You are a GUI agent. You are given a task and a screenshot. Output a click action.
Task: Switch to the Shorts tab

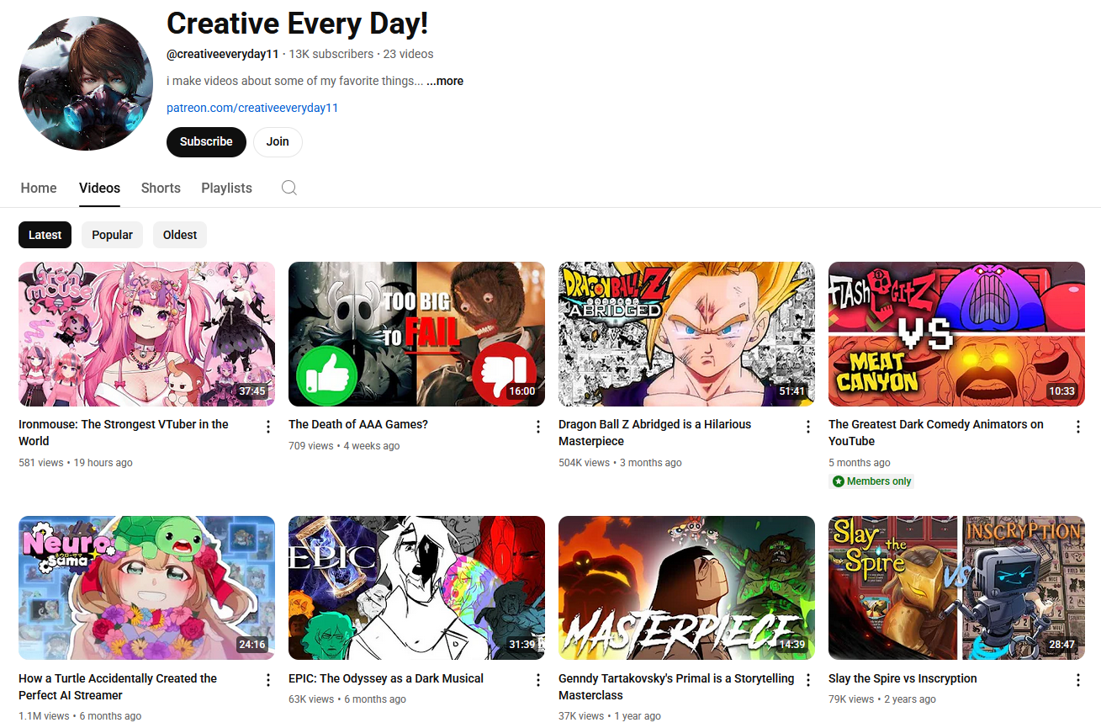click(161, 188)
